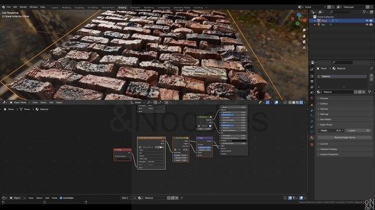The image size is (375, 210).
Task: Toggle X-ray mode in viewport header
Action: click(285, 103)
